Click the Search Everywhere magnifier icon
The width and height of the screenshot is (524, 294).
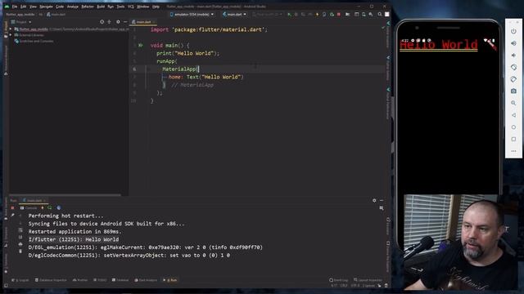pyautogui.click(x=380, y=15)
